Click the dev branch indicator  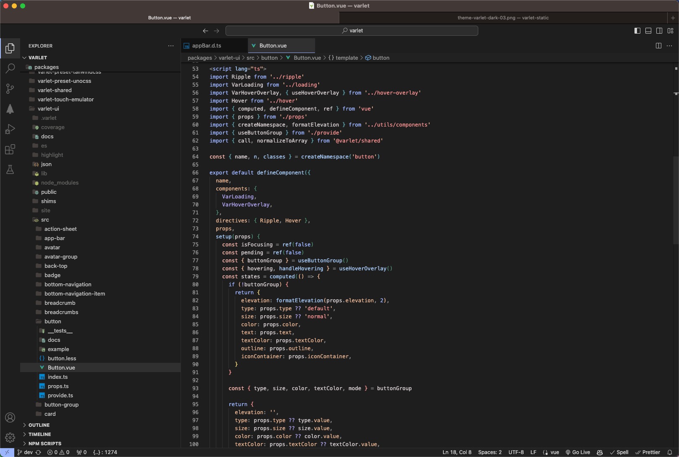pyautogui.click(x=25, y=452)
